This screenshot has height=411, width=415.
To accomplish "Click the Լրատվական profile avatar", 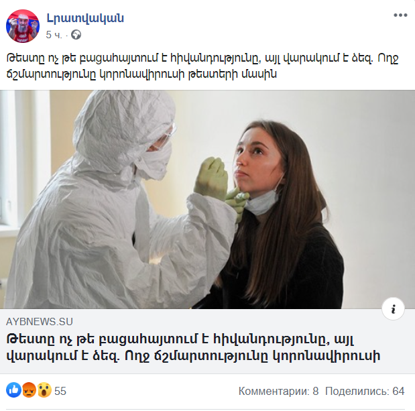I will point(23,26).
